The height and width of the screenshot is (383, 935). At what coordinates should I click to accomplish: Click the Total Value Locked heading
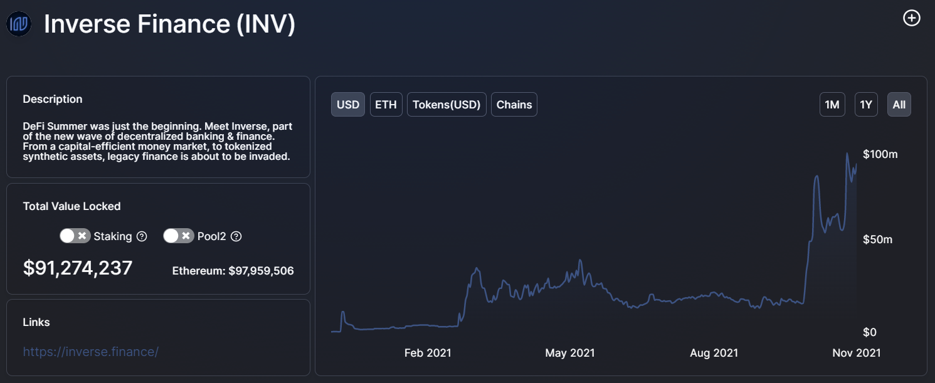72,206
